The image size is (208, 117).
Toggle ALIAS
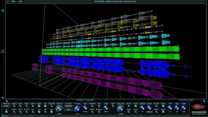(135, 112)
